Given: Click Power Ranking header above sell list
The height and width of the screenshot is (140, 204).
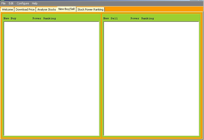Looking at the screenshot, I should pyautogui.click(x=142, y=18).
